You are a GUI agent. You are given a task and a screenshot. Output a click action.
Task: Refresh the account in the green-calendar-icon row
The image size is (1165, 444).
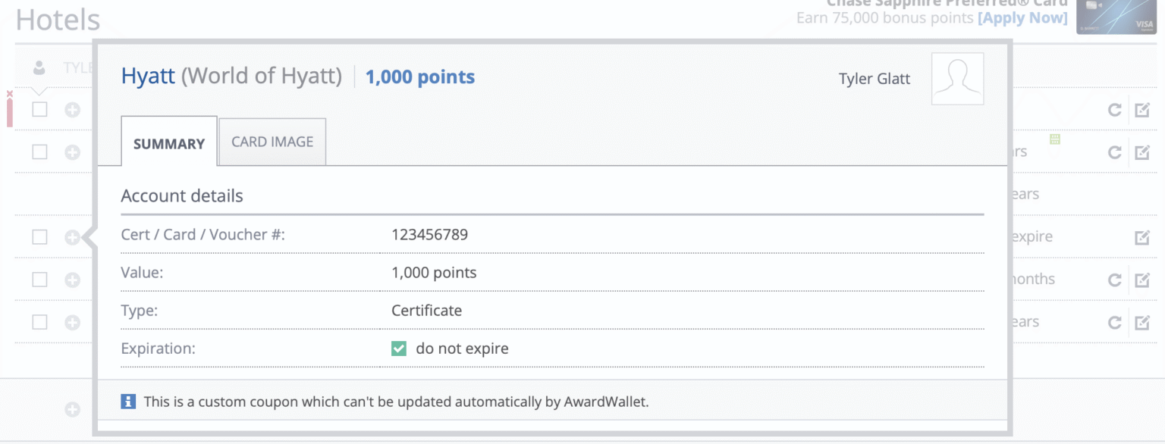(x=1114, y=153)
